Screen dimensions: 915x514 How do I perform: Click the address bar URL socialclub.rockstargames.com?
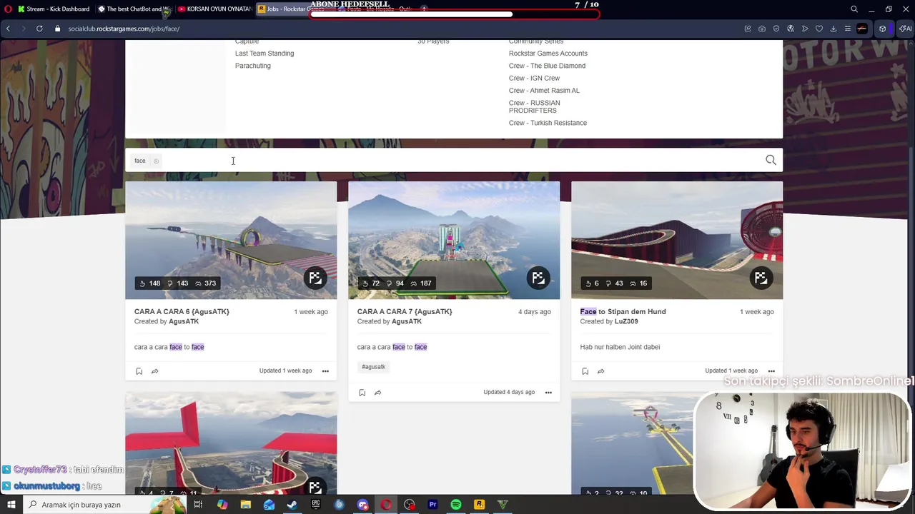click(124, 29)
